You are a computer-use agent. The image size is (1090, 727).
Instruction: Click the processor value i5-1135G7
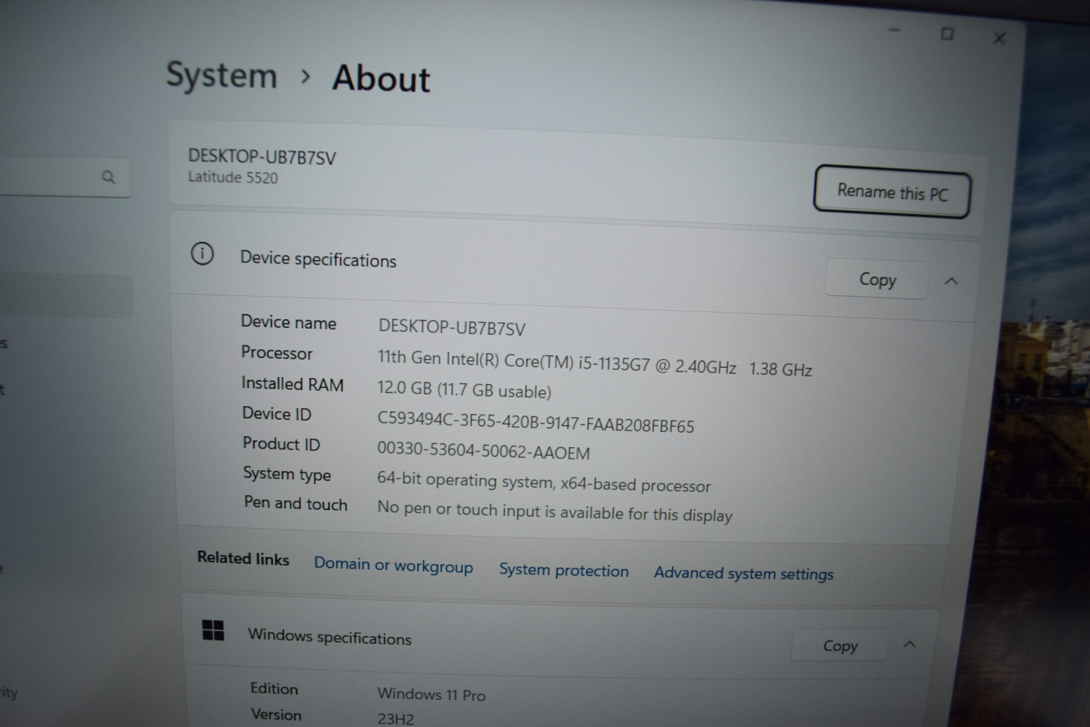(594, 363)
